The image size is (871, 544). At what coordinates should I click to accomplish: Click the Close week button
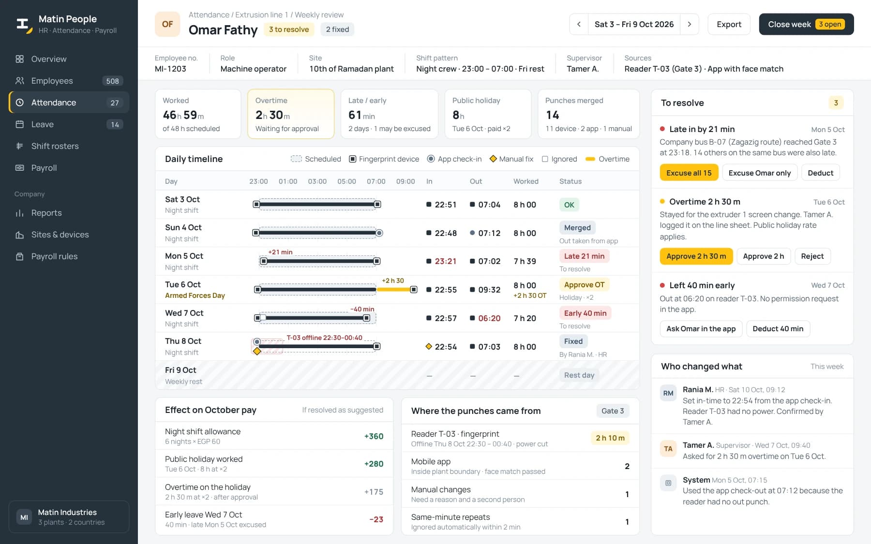[806, 24]
